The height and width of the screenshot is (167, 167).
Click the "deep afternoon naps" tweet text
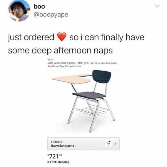click(72, 51)
